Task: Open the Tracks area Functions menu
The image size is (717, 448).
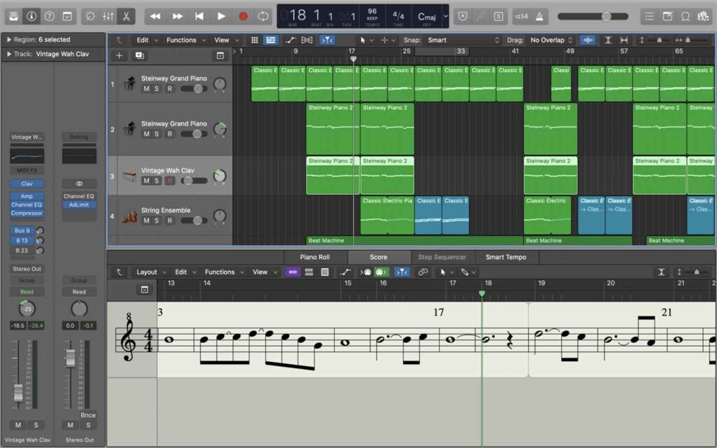Action: (186, 40)
